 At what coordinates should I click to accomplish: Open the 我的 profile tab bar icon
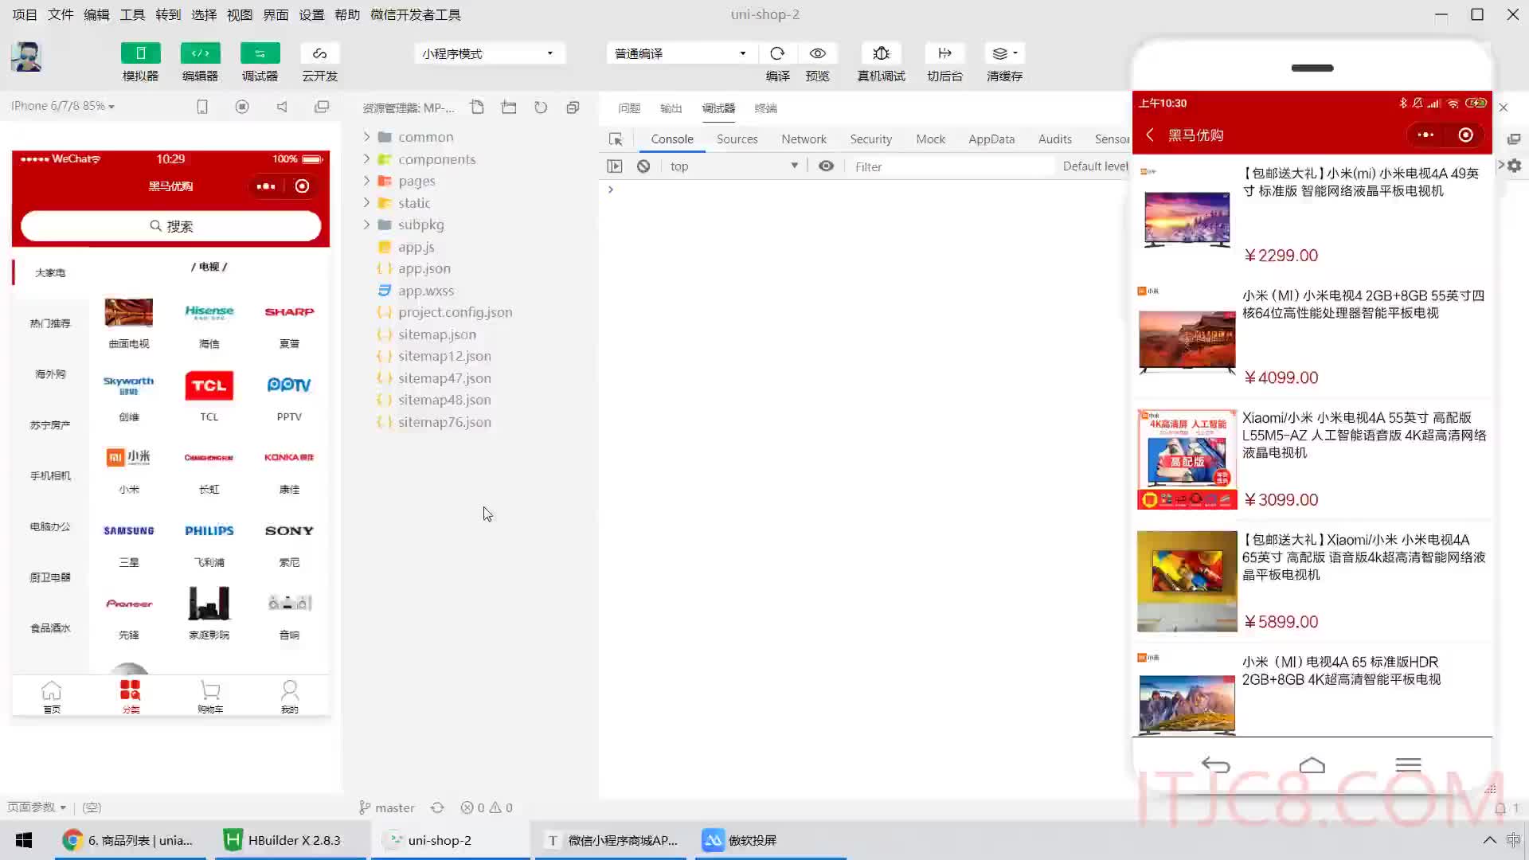point(290,696)
